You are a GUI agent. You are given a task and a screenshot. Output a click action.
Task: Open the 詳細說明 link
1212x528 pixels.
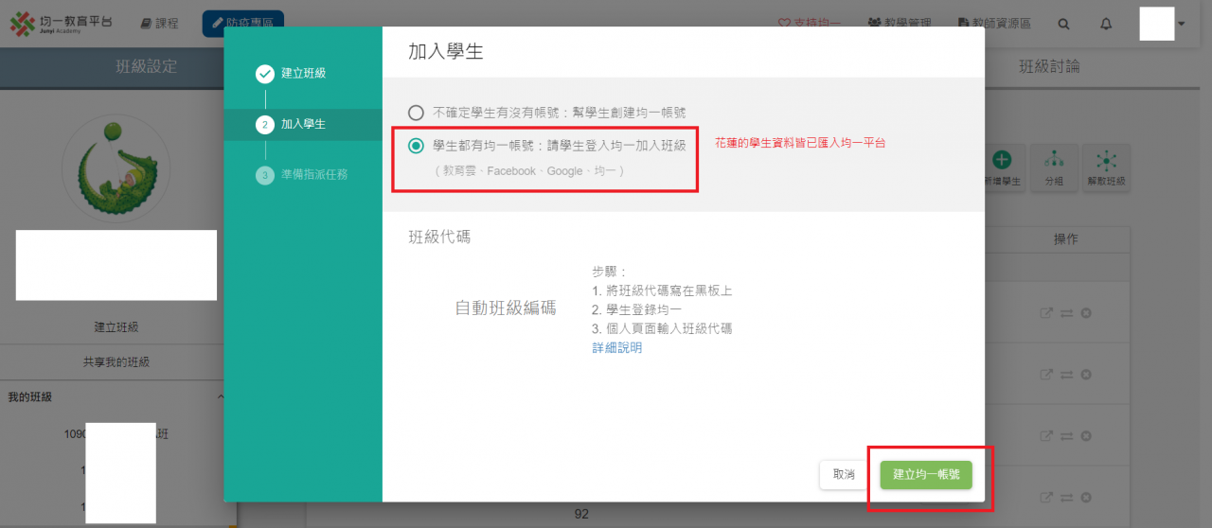(x=616, y=348)
